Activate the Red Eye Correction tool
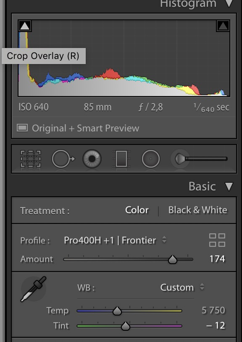 point(92,159)
